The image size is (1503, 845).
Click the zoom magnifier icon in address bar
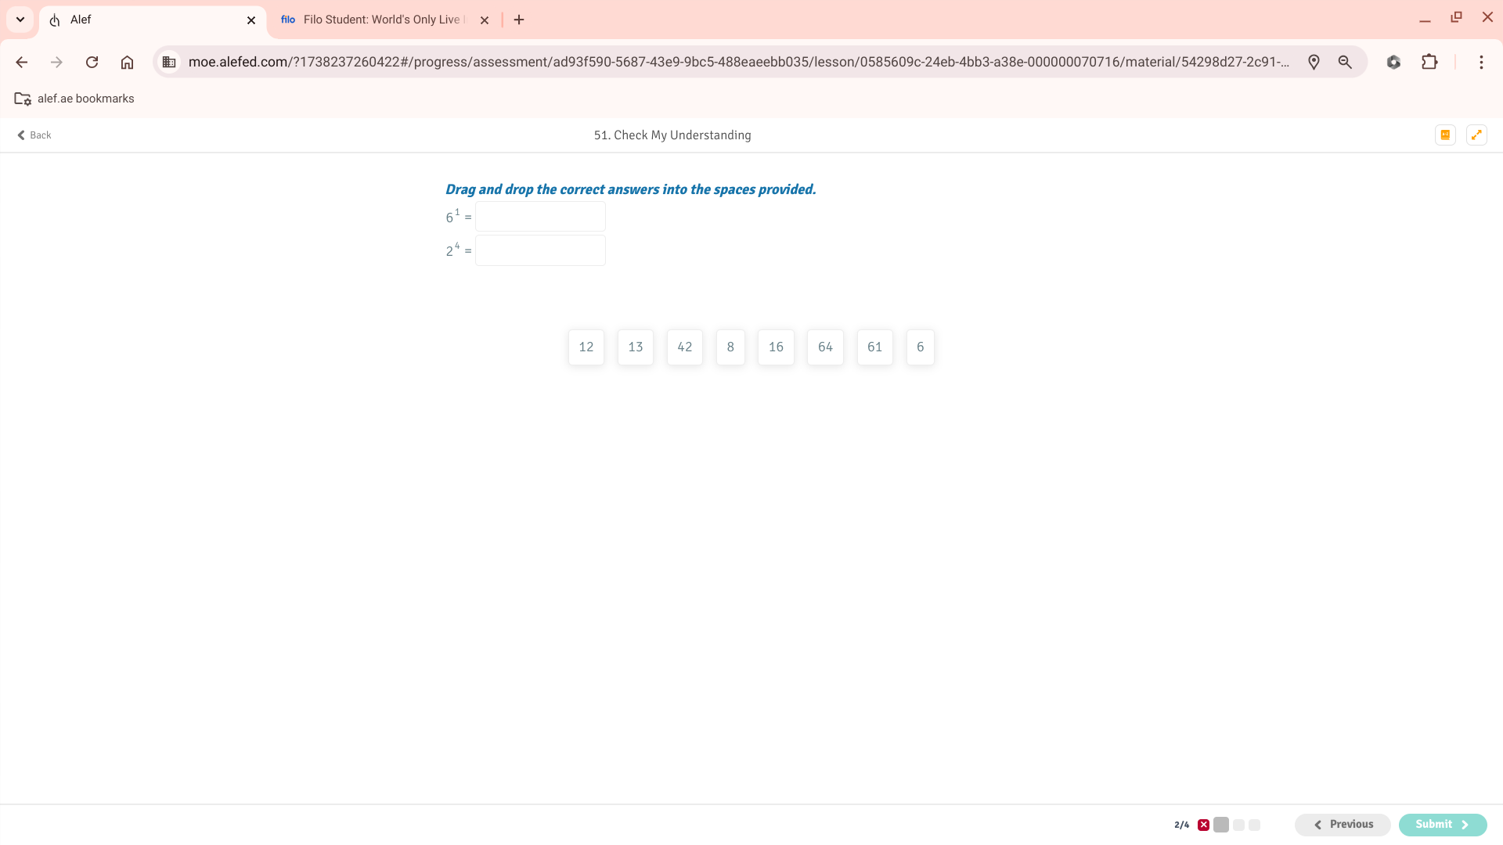[x=1345, y=62]
